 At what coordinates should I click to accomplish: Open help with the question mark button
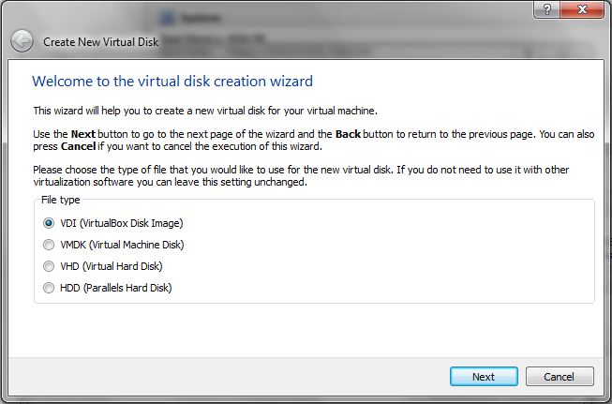tap(544, 8)
